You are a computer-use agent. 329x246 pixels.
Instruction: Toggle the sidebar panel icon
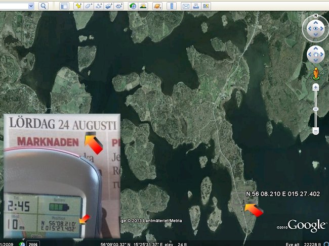tap(64, 6)
